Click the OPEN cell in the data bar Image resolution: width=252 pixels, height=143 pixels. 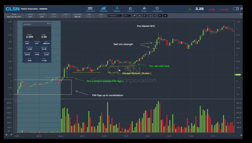pyautogui.click(x=30, y=15)
